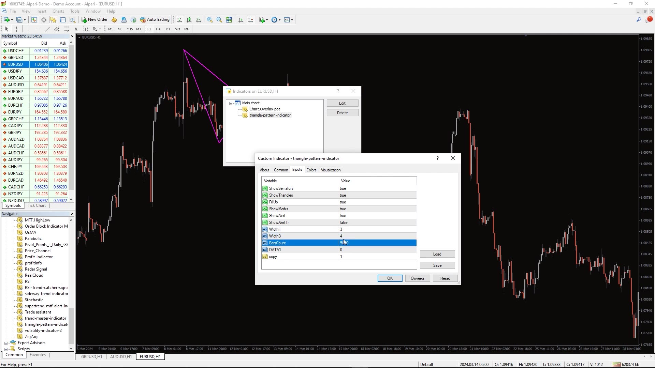Expand Expert Advisors in the Navigator

click(x=6, y=343)
